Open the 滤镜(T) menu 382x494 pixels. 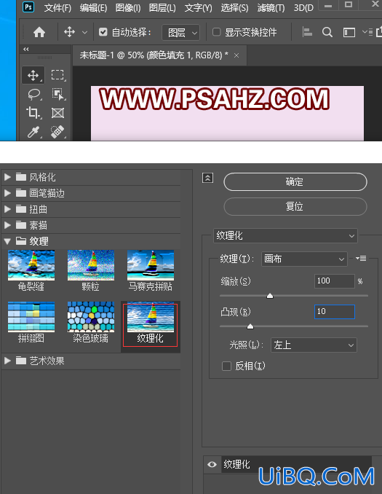271,7
